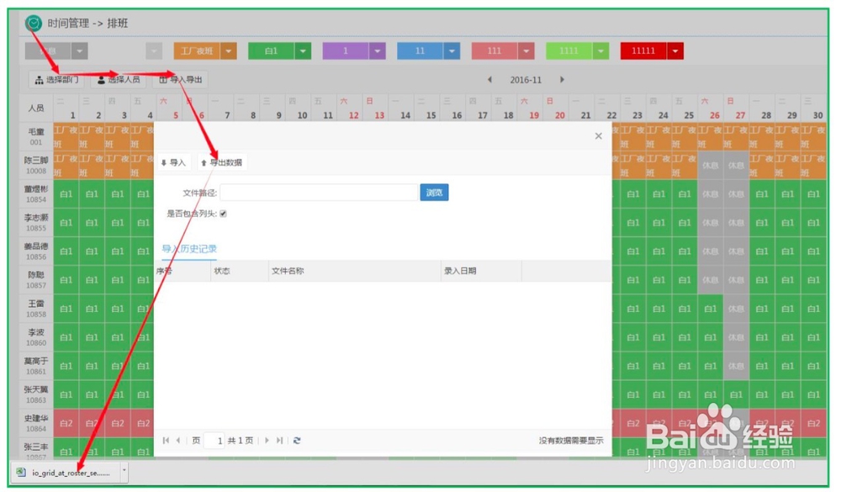Click the 导入导出 import/export button

click(x=181, y=80)
